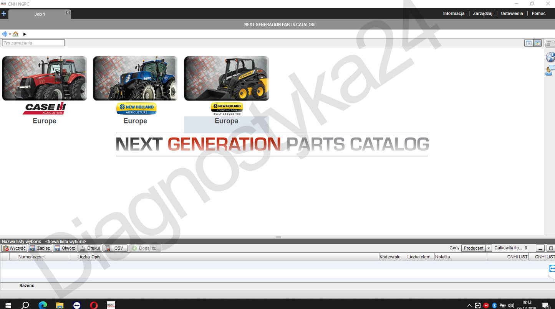Close the Job 1 tab
Viewport: 555px width, 309px height.
pos(68,13)
